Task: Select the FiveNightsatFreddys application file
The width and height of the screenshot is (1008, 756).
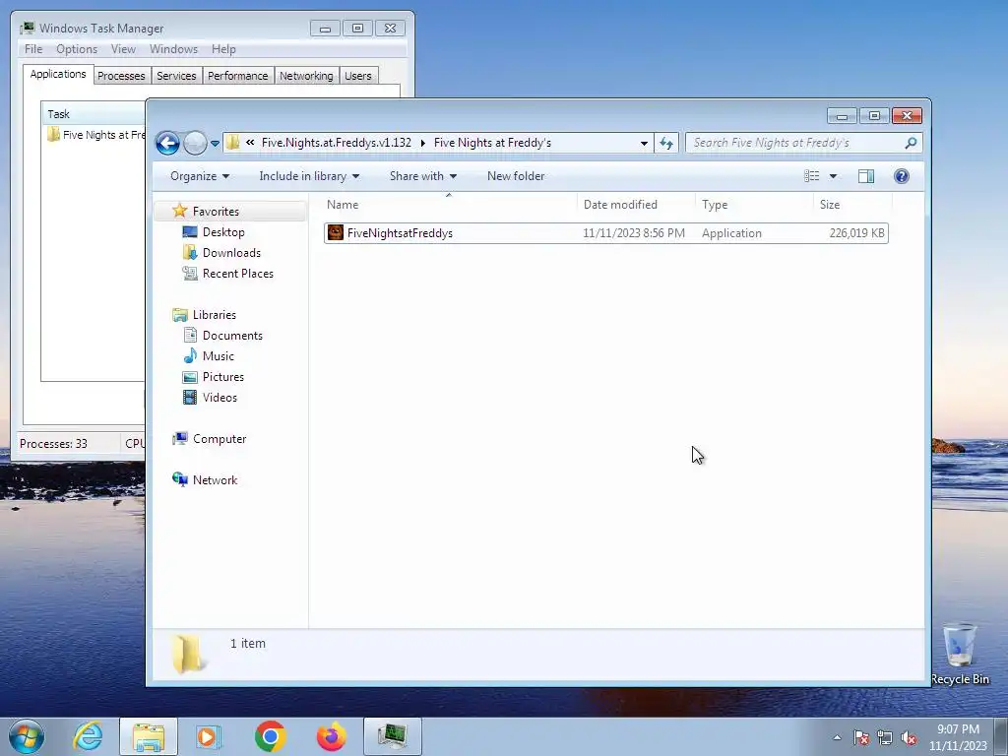Action: click(x=606, y=233)
